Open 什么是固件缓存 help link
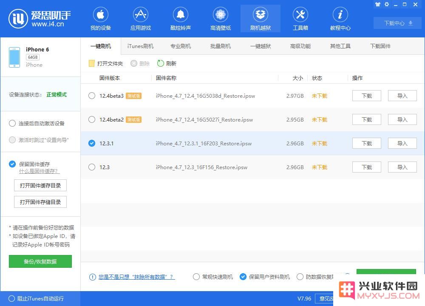The image size is (425, 306). click(39, 171)
